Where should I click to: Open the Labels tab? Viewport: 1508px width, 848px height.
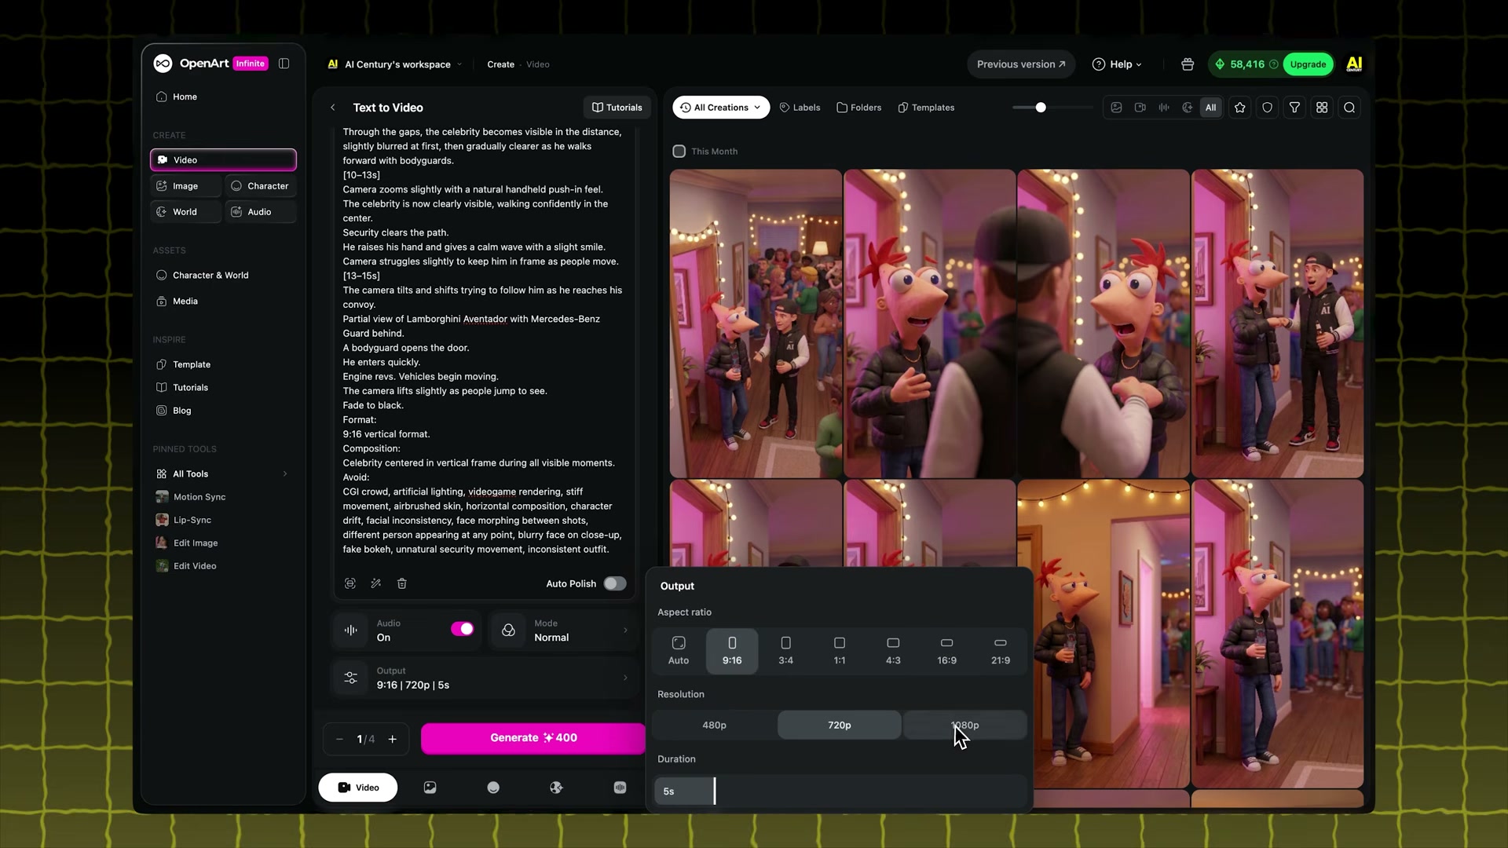point(800,108)
